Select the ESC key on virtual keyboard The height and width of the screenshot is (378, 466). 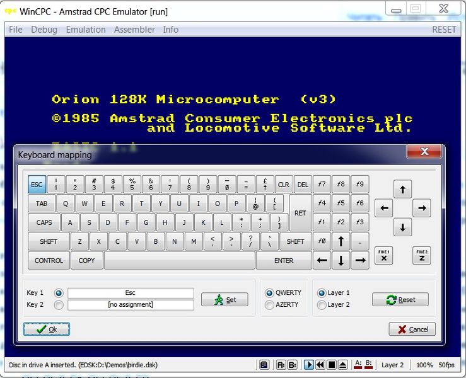(37, 185)
